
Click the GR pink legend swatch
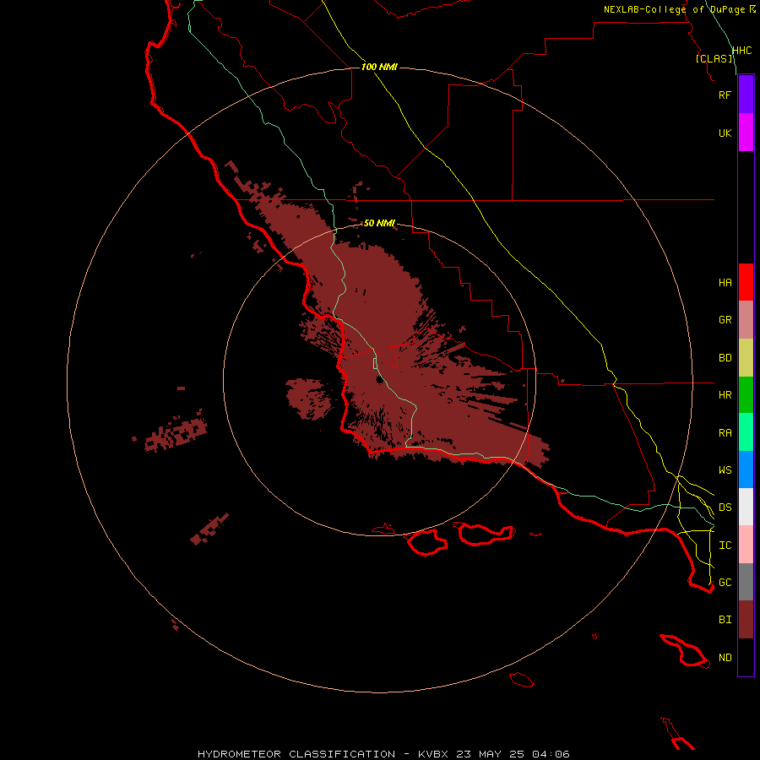coord(746,320)
